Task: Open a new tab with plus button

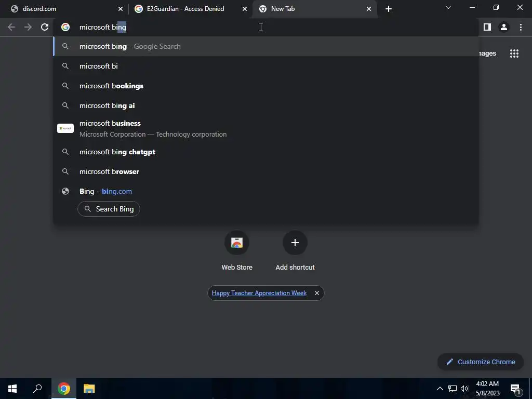Action: pyautogui.click(x=389, y=9)
